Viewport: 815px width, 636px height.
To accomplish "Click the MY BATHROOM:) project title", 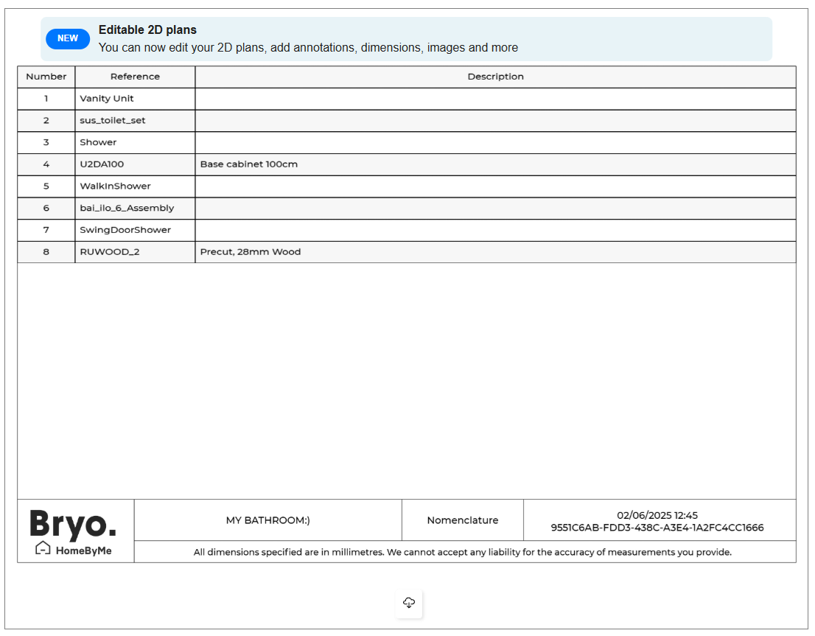I will click(267, 520).
